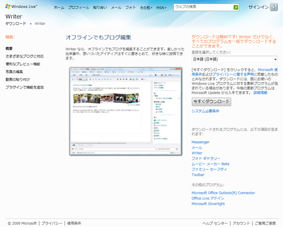The width and height of the screenshot is (283, 227).
Task: Click the Writer application screenshot thumbnail
Action: tap(126, 111)
